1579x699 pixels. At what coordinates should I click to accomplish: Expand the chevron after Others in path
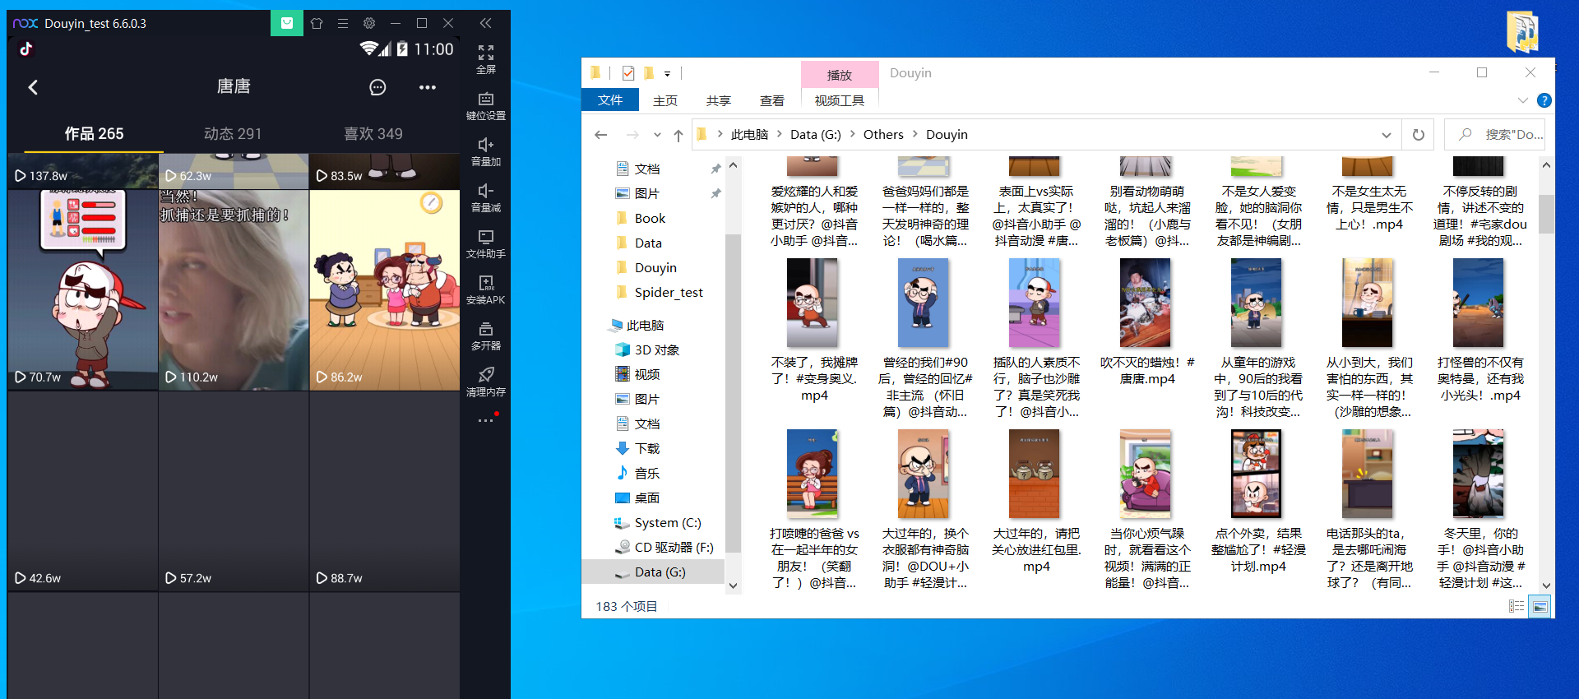tap(915, 134)
